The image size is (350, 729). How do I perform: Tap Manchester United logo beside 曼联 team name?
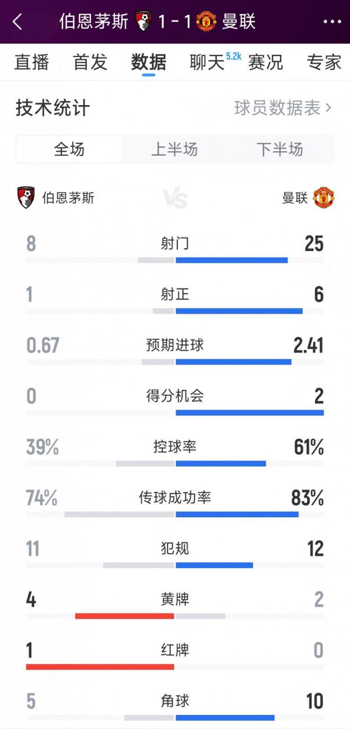[x=323, y=198]
